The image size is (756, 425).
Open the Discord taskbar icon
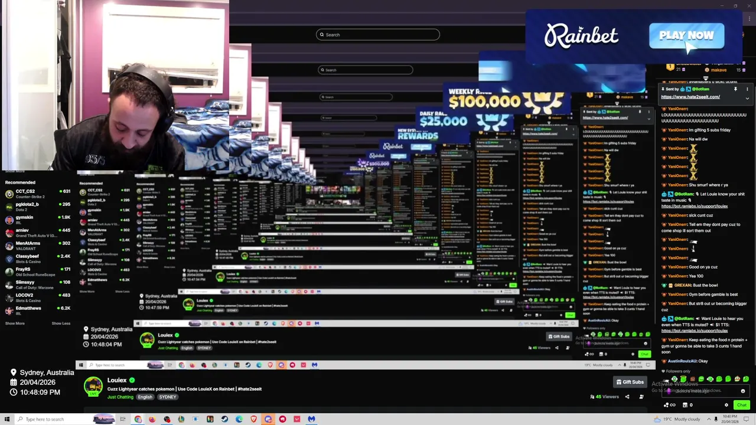268,419
